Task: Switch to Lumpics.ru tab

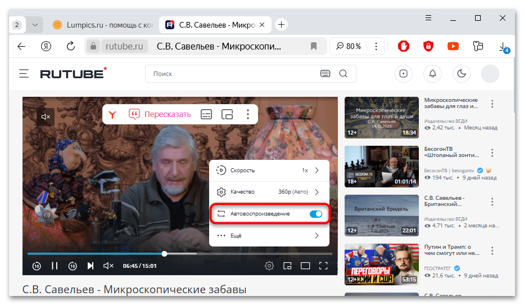Action: point(103,25)
